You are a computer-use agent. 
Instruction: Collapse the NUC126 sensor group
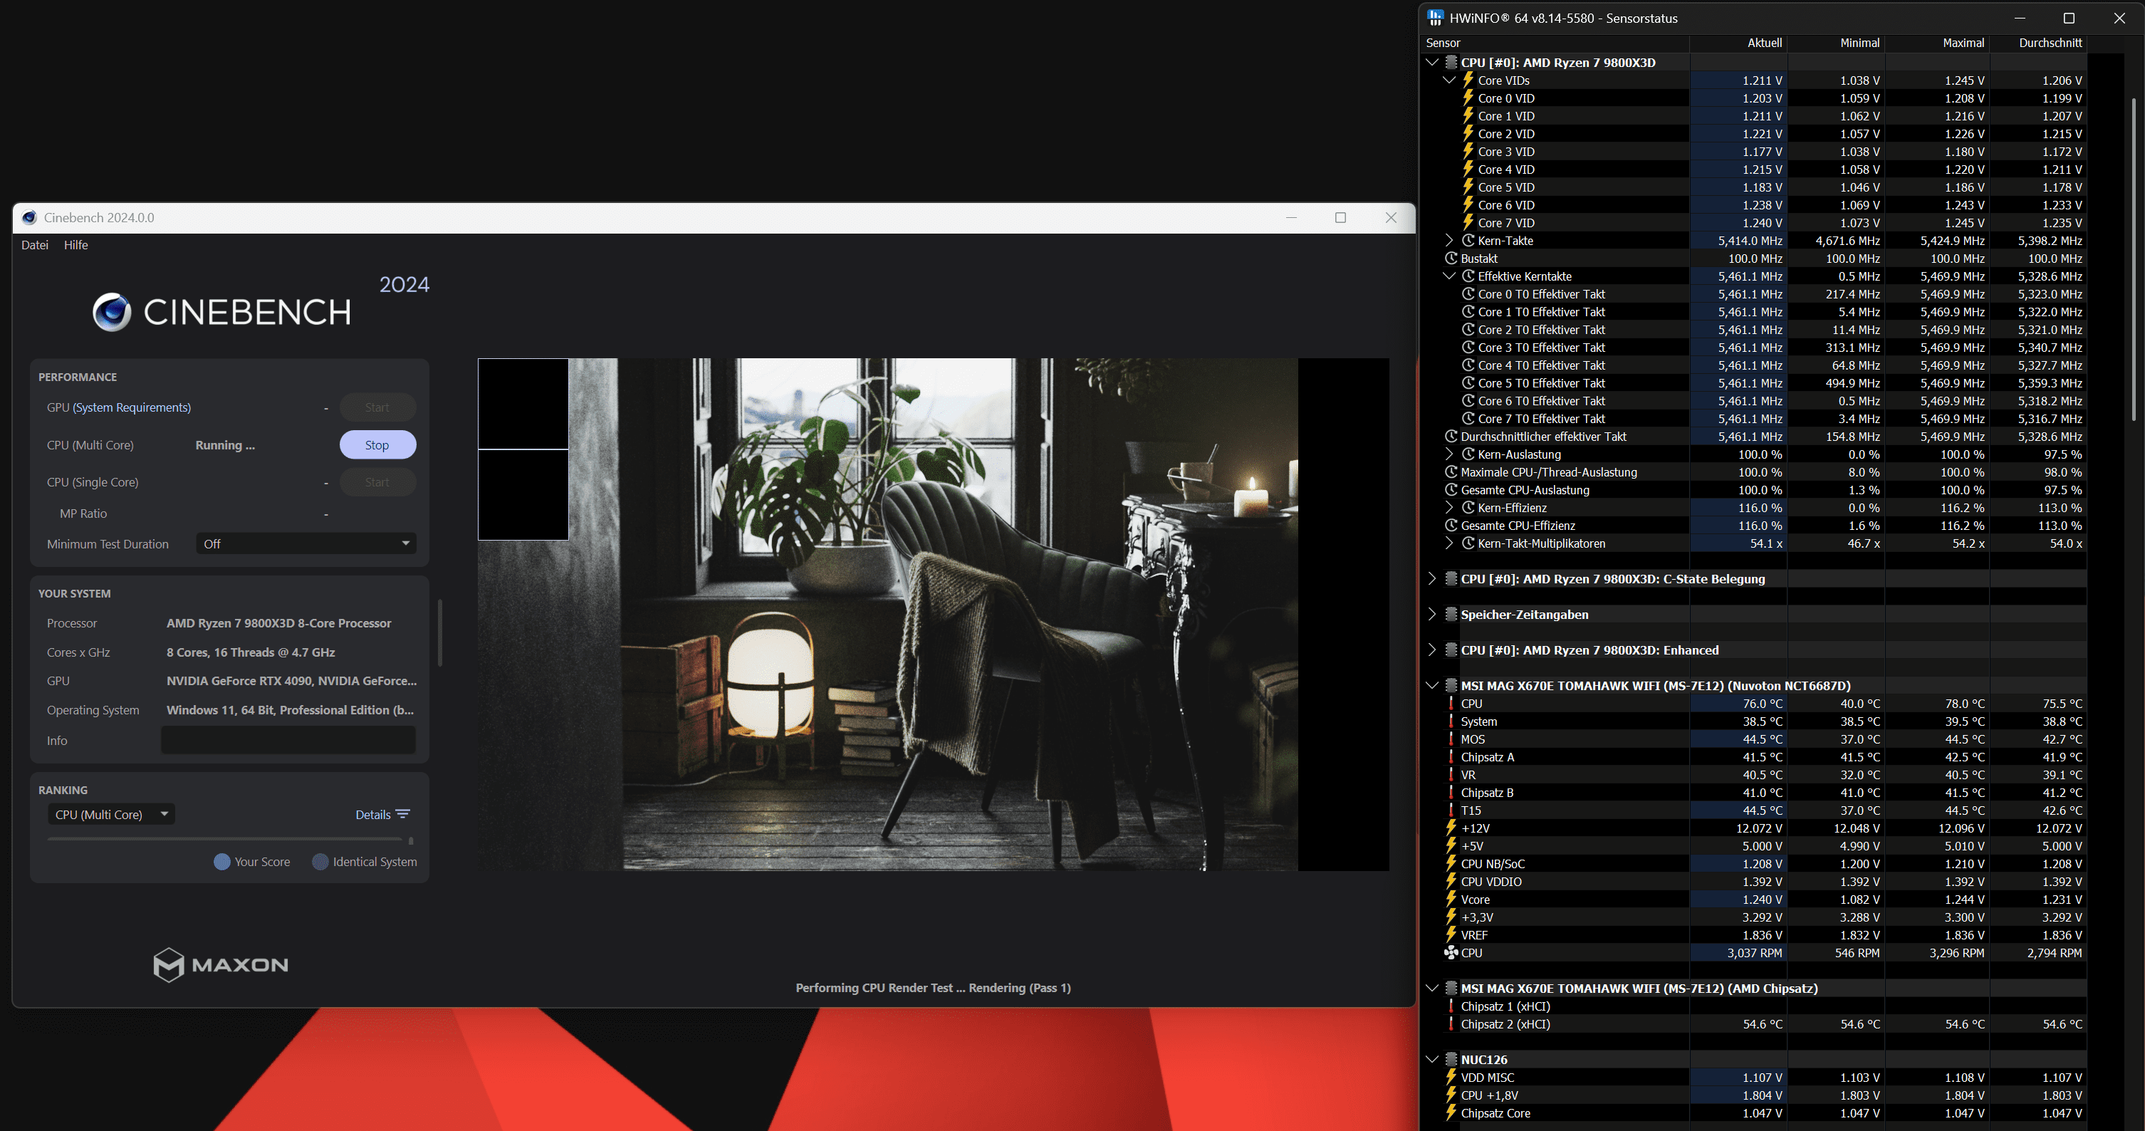(x=1432, y=1059)
